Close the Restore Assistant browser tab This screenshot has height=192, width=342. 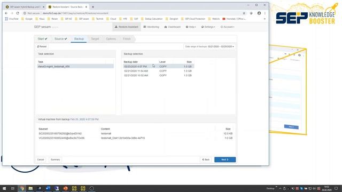pyautogui.click(x=86, y=7)
